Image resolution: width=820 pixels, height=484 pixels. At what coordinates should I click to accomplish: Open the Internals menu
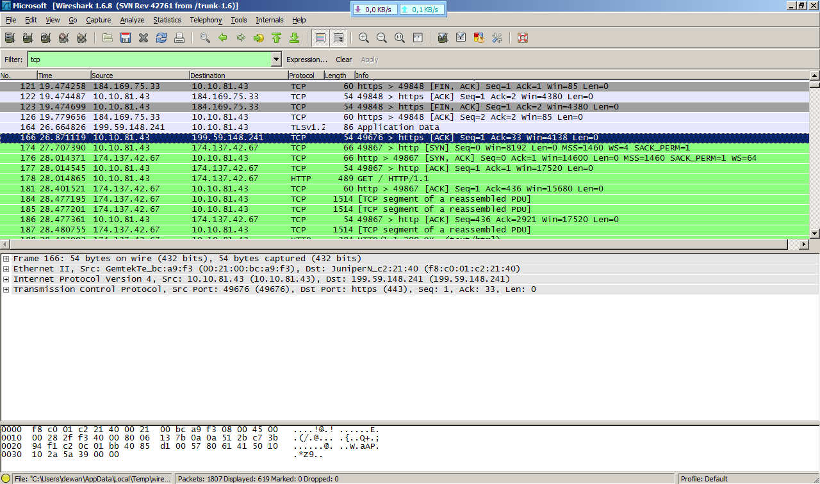pos(270,20)
